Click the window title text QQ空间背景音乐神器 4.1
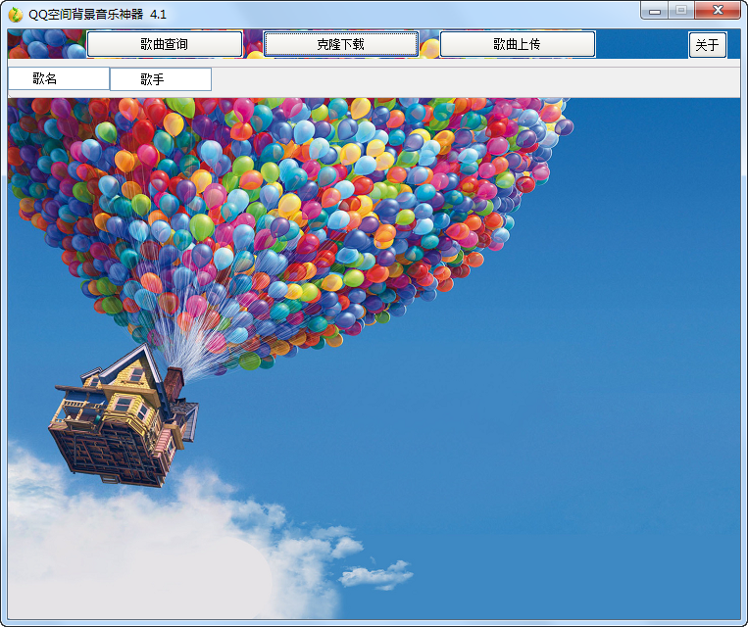Screen dimensions: 748x627 pyautogui.click(x=98, y=14)
